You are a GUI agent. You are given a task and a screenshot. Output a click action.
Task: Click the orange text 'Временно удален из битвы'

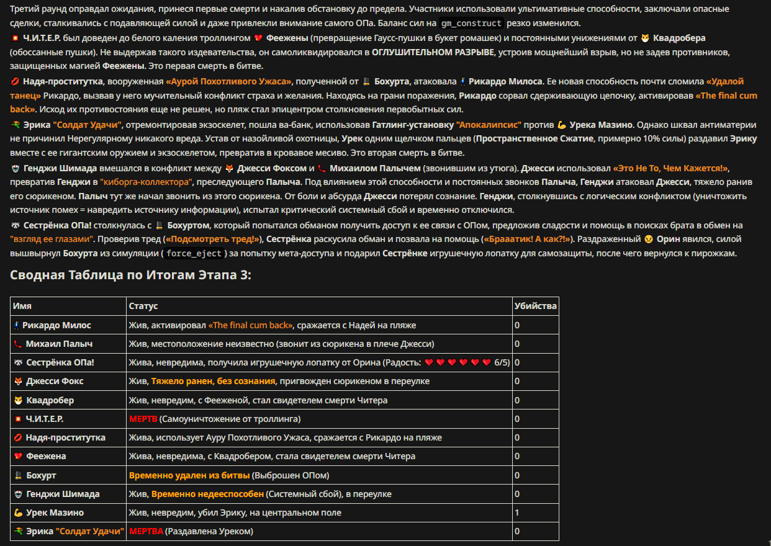189,475
